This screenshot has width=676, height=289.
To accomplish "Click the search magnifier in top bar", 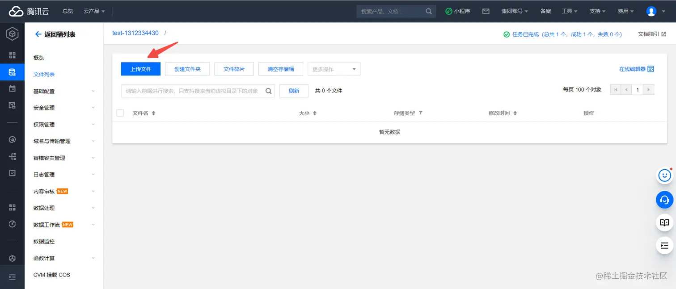I will pos(429,11).
